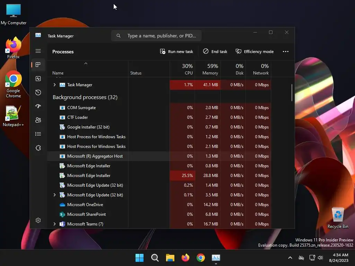Image resolution: width=355 pixels, height=266 pixels.
Task: Sort processes by CPU column header
Action: [x=182, y=69]
